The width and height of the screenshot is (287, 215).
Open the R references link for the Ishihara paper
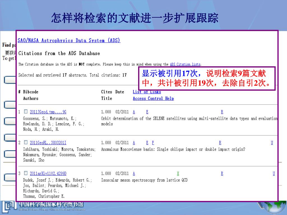point(220,142)
